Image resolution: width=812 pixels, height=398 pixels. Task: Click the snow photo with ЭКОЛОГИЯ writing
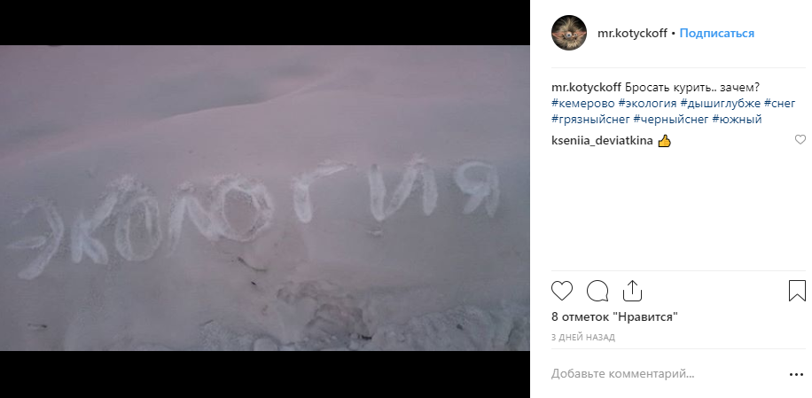pos(265,199)
